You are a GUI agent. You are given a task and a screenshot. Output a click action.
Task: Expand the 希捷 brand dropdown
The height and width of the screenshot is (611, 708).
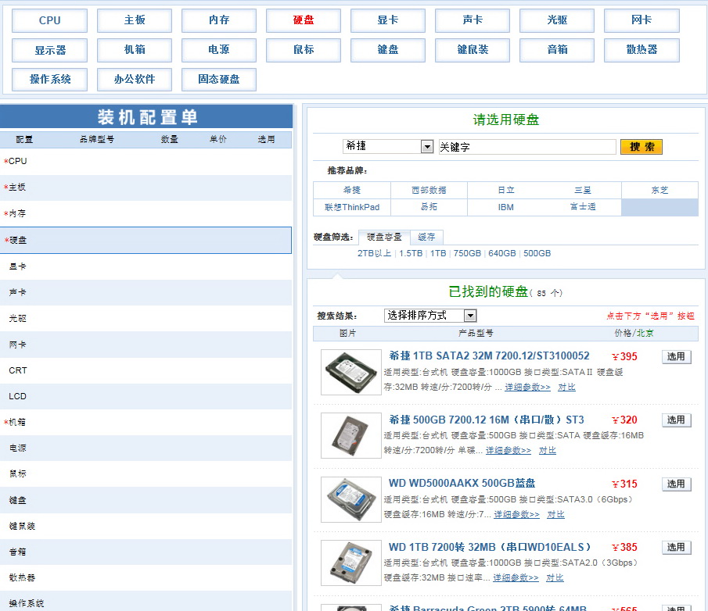(x=388, y=146)
